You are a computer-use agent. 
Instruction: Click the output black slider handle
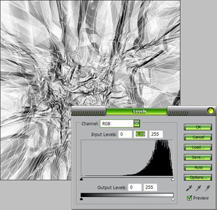pos(81,199)
